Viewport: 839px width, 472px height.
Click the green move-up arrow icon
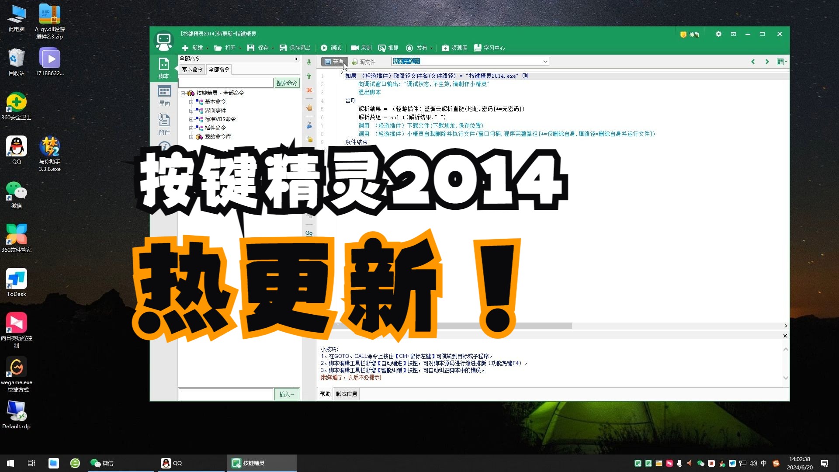309,76
